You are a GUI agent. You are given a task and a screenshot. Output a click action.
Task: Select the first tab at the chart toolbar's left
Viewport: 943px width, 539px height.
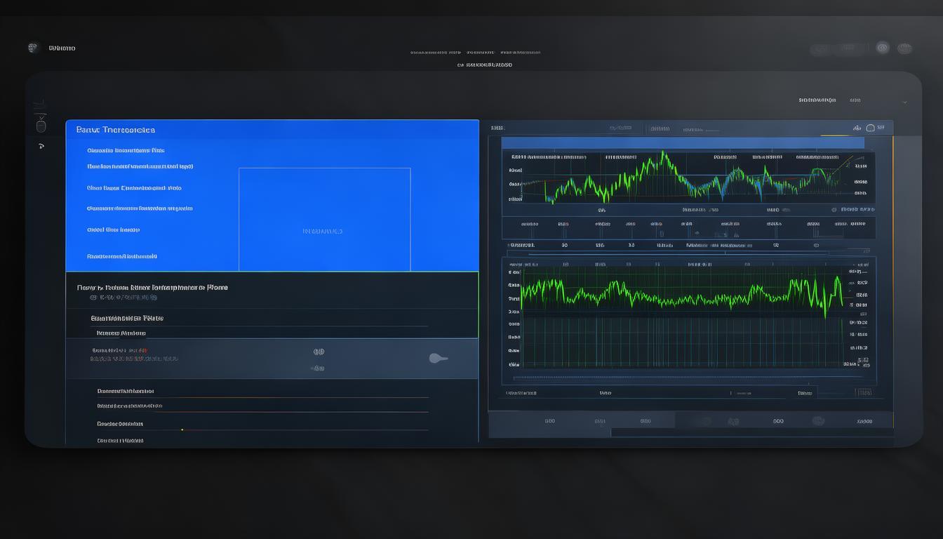click(x=497, y=128)
